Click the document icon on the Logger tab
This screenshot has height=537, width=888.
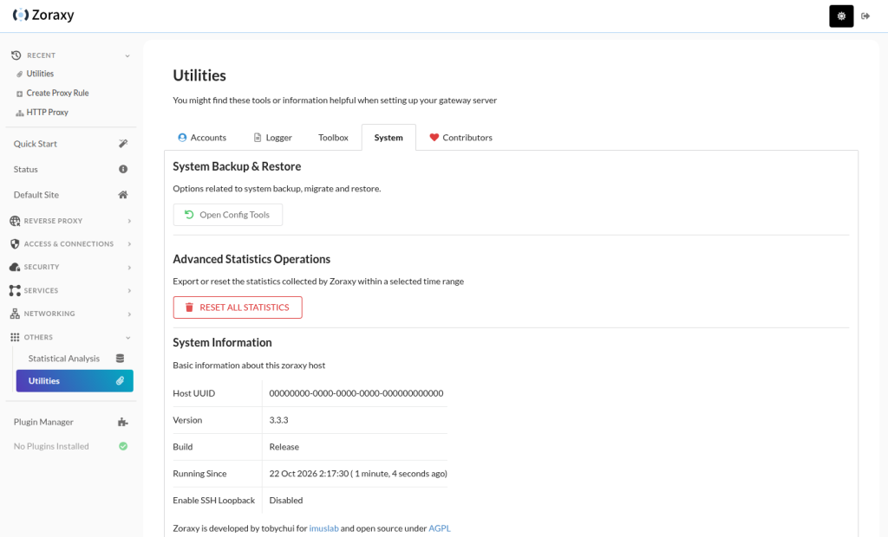257,138
